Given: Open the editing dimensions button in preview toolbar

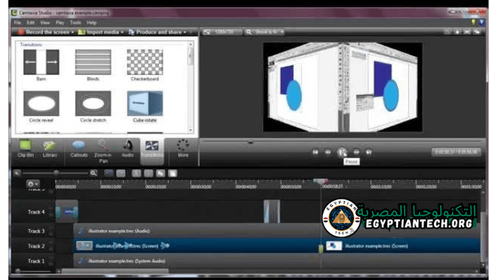Looking at the screenshot, I should click(222, 31).
